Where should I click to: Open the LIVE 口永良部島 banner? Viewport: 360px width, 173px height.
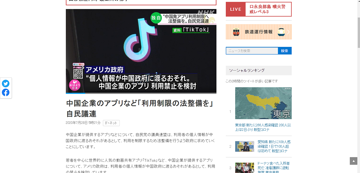tap(259, 9)
